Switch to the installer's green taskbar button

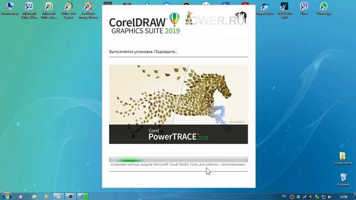(x=83, y=197)
